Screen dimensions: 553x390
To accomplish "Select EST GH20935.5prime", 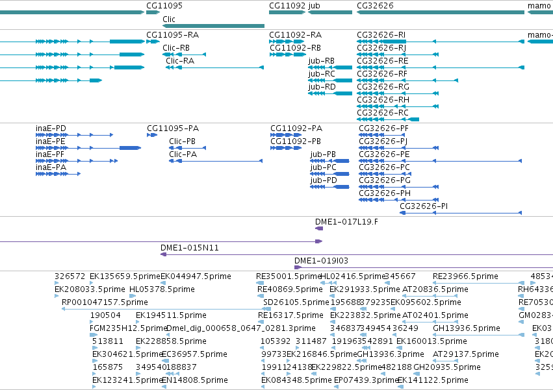I will (x=447, y=367).
